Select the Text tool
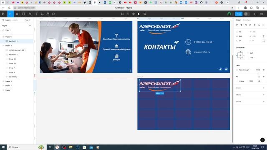Viewport: 267px width, 150px height. click(37, 14)
